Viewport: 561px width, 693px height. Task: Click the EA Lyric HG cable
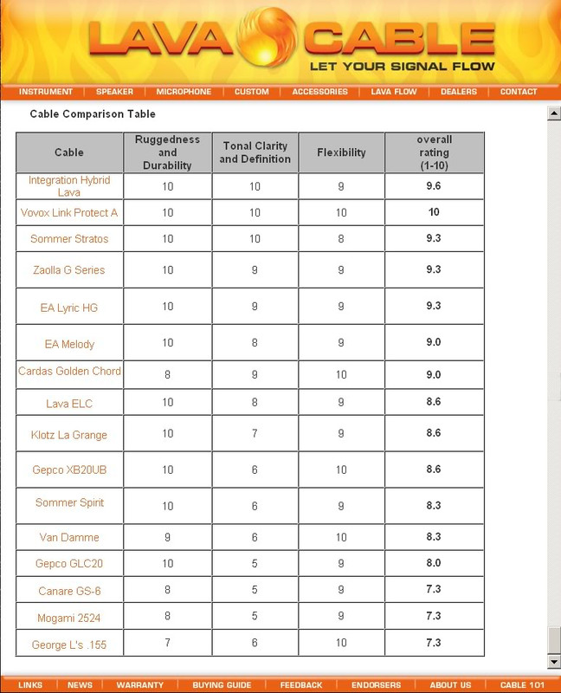69,308
